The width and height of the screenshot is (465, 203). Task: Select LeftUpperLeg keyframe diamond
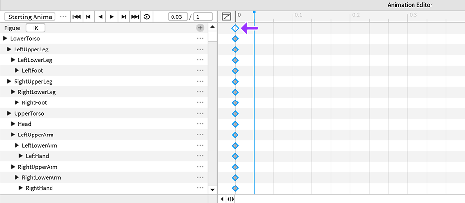pos(235,50)
